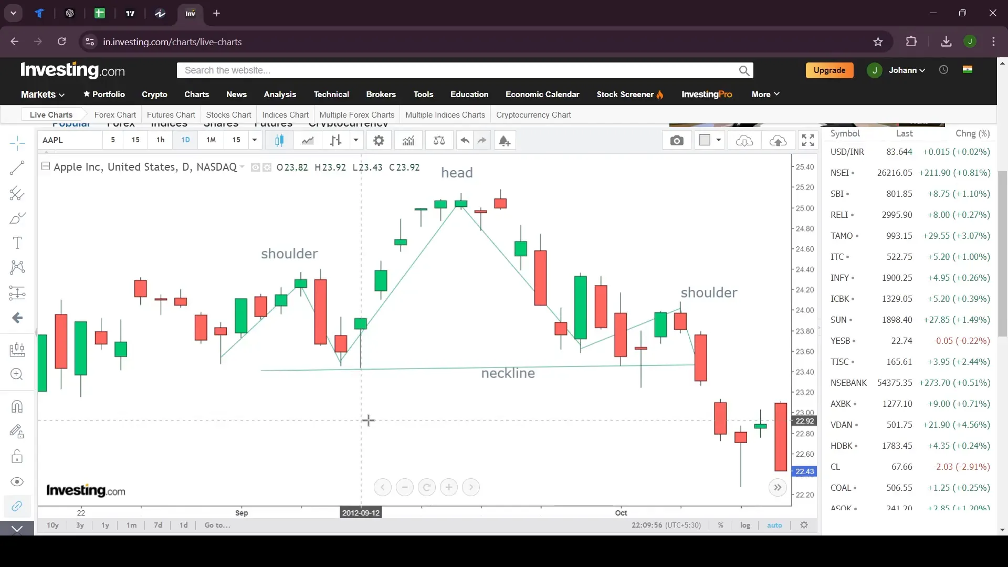
Task: Open the More navigation dropdown
Action: tap(765, 94)
